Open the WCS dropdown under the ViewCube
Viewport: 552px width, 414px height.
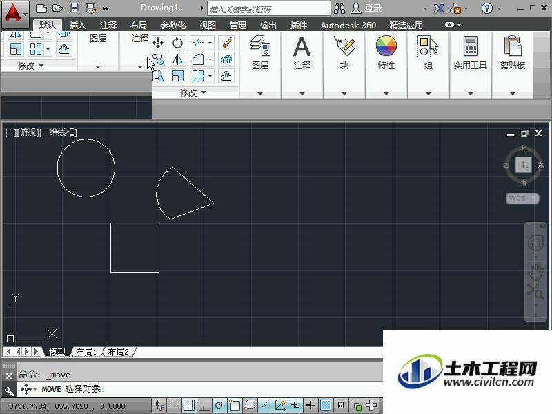pos(522,198)
